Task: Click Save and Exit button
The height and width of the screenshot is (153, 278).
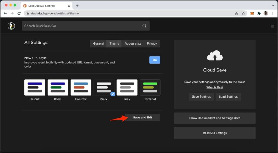Action: tap(143, 117)
